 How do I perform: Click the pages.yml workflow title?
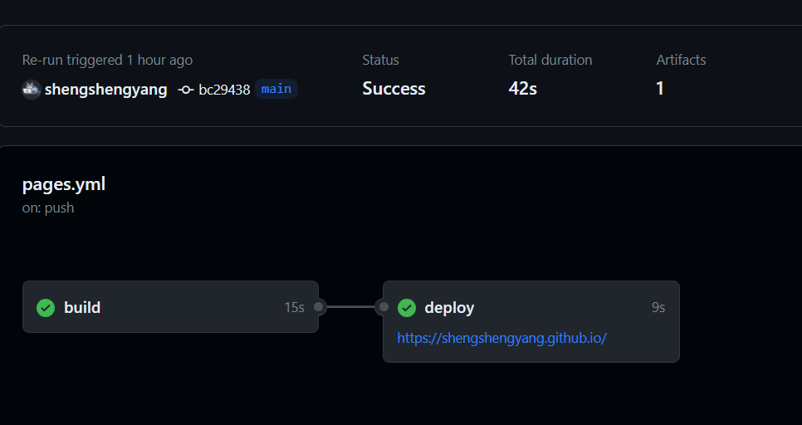[64, 184]
